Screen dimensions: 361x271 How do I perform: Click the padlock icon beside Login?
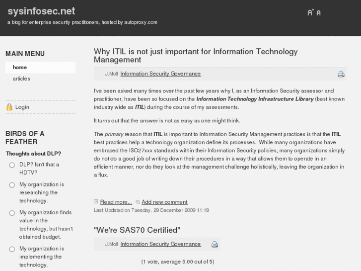click(9, 107)
